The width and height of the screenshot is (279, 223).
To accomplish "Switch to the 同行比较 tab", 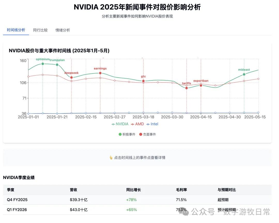I will click(x=40, y=30).
